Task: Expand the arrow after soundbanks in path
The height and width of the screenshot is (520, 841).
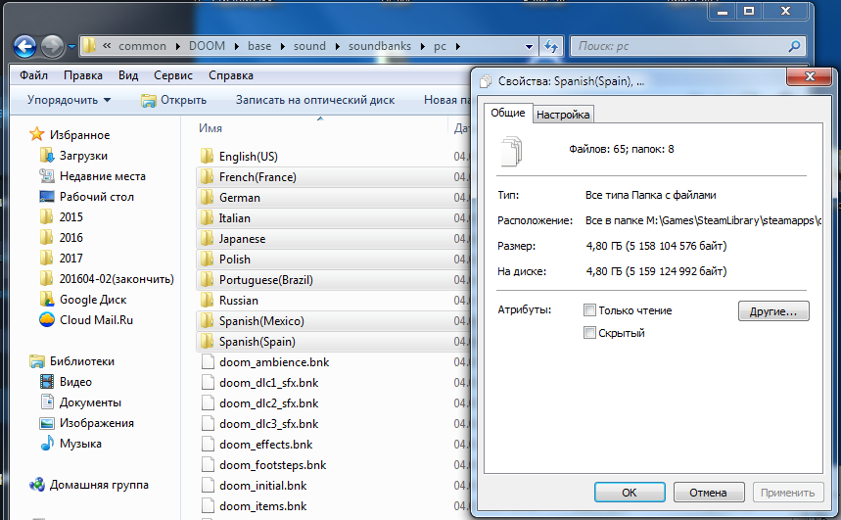Action: (x=423, y=46)
